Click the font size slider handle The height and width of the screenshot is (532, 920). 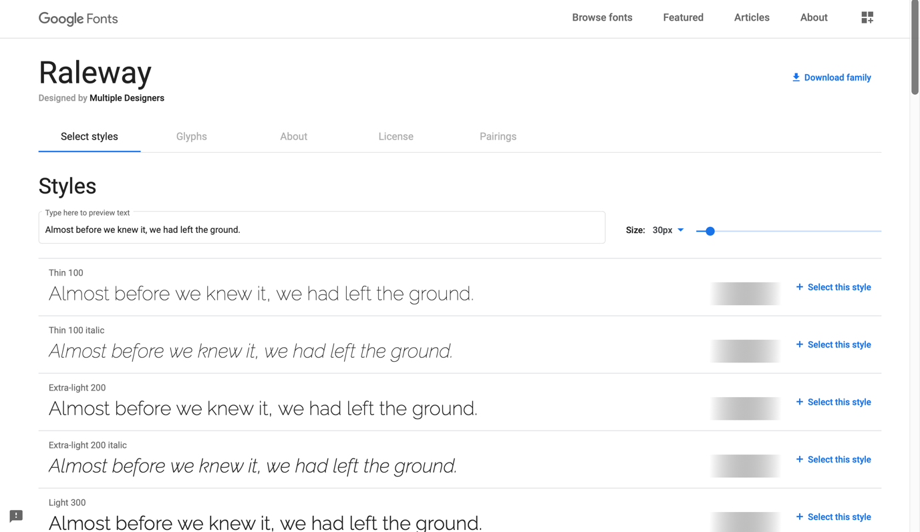tap(710, 231)
